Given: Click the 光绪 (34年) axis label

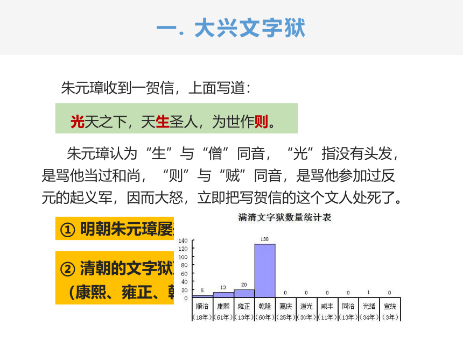Looking at the screenshot, I should click(x=369, y=311).
